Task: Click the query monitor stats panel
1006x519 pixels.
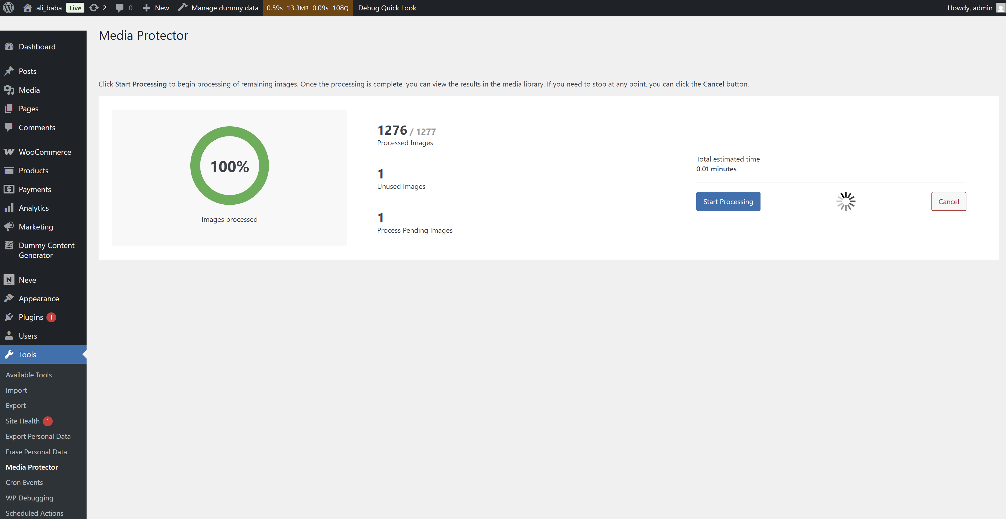Action: 307,8
